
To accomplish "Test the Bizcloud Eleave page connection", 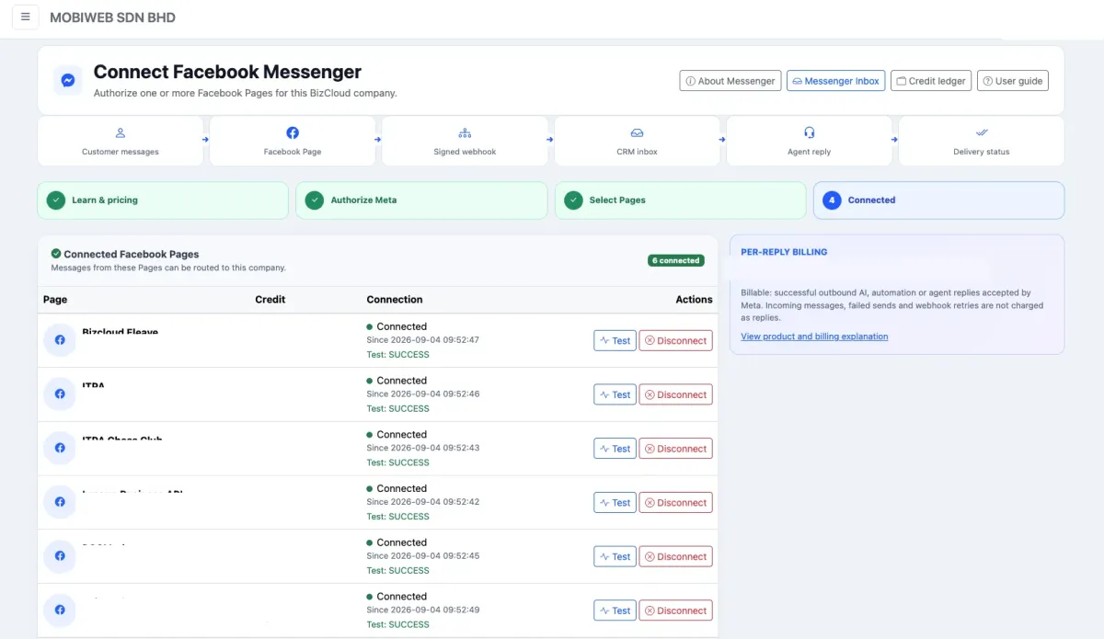I will click(615, 340).
